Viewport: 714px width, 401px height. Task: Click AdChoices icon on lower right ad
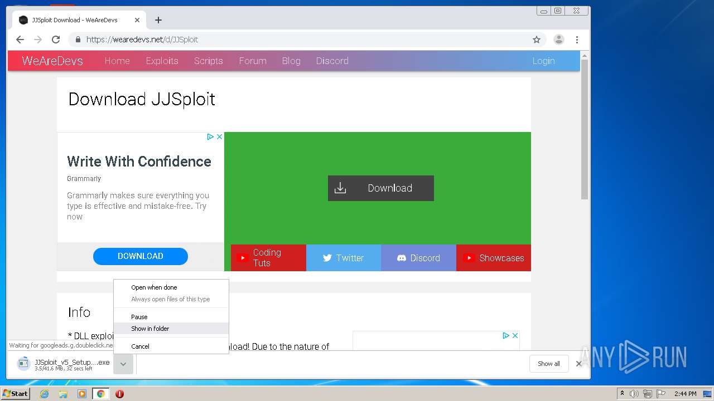coord(506,335)
